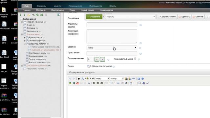This screenshot has width=210, height=118.
Task: Collapse the whole resource tree
Action: click(25, 15)
